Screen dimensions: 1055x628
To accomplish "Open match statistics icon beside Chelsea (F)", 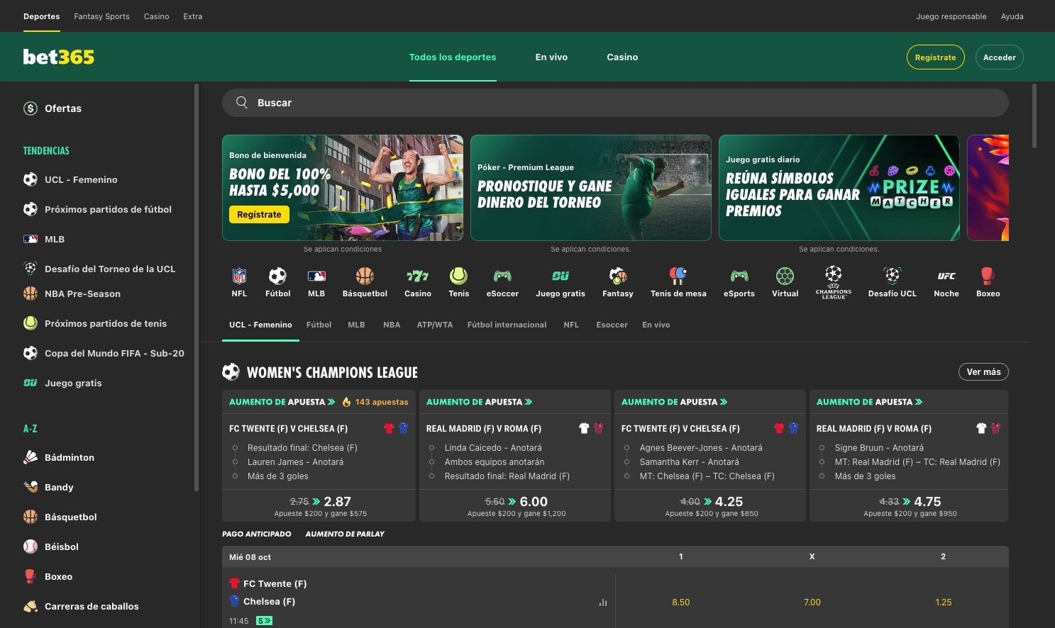I will (602, 602).
